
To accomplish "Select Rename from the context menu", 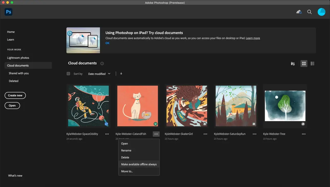I will click(x=126, y=150).
